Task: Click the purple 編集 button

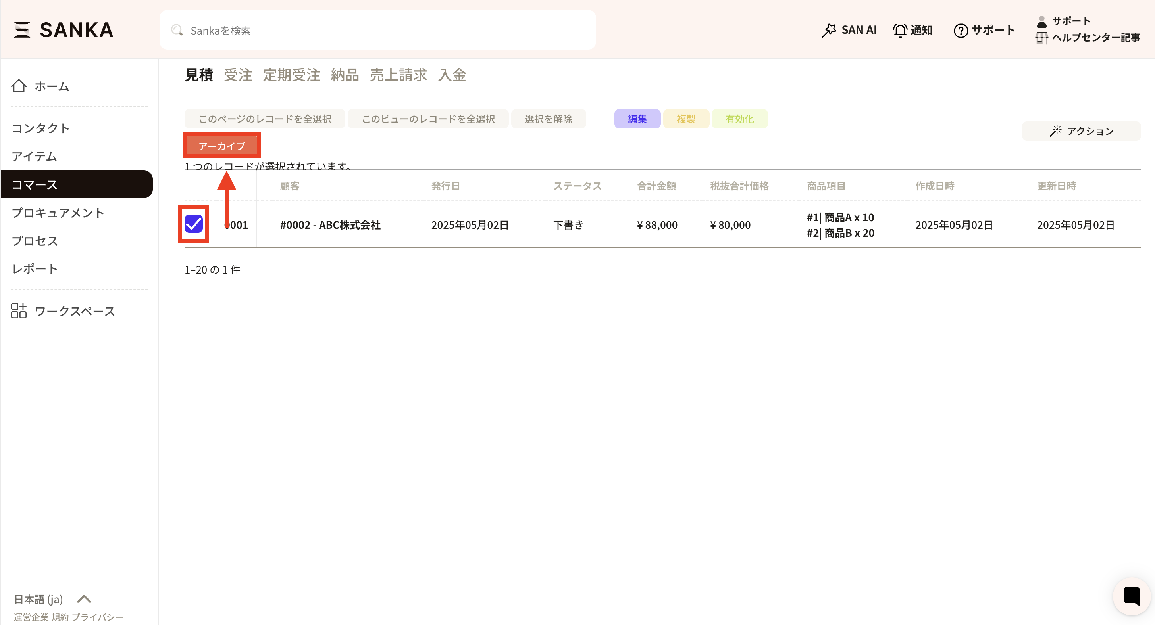Action: 637,119
